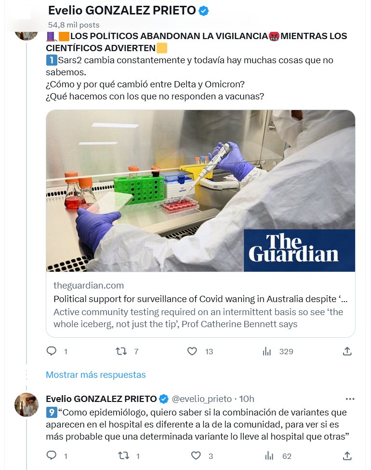
Task: Repost the Guardian article post
Action: pos(121,351)
